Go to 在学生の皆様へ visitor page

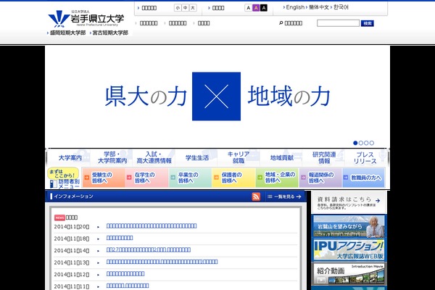(146, 178)
